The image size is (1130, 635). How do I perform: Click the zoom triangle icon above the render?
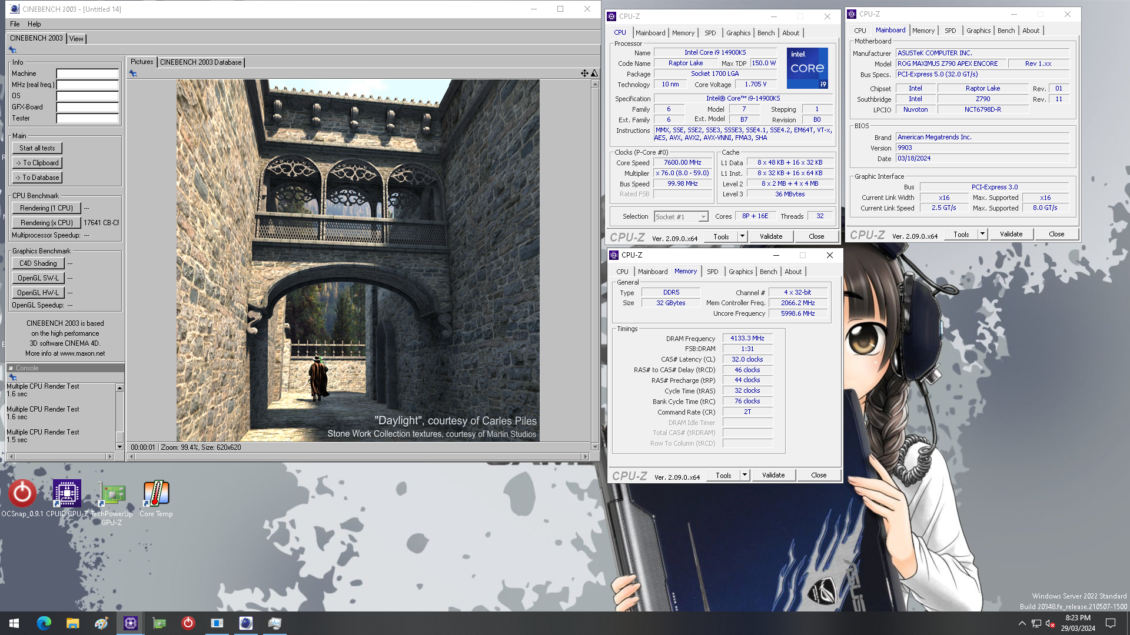coord(594,73)
